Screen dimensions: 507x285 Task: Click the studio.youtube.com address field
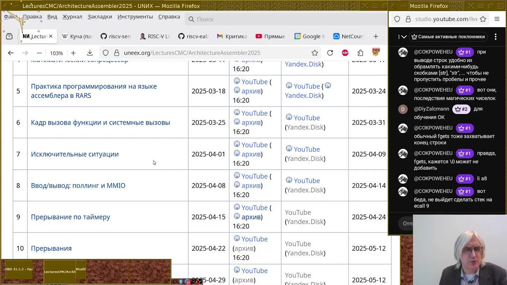pos(446,19)
